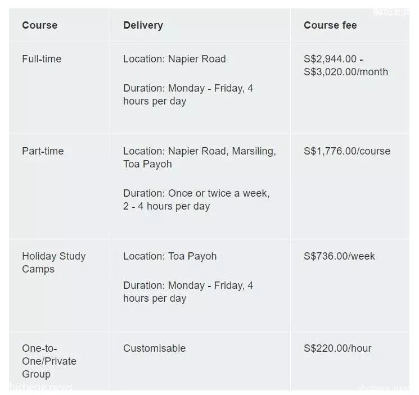Click the watermark in the top-right corner
Viewport: 419px width, 395px height.
pyautogui.click(x=391, y=12)
